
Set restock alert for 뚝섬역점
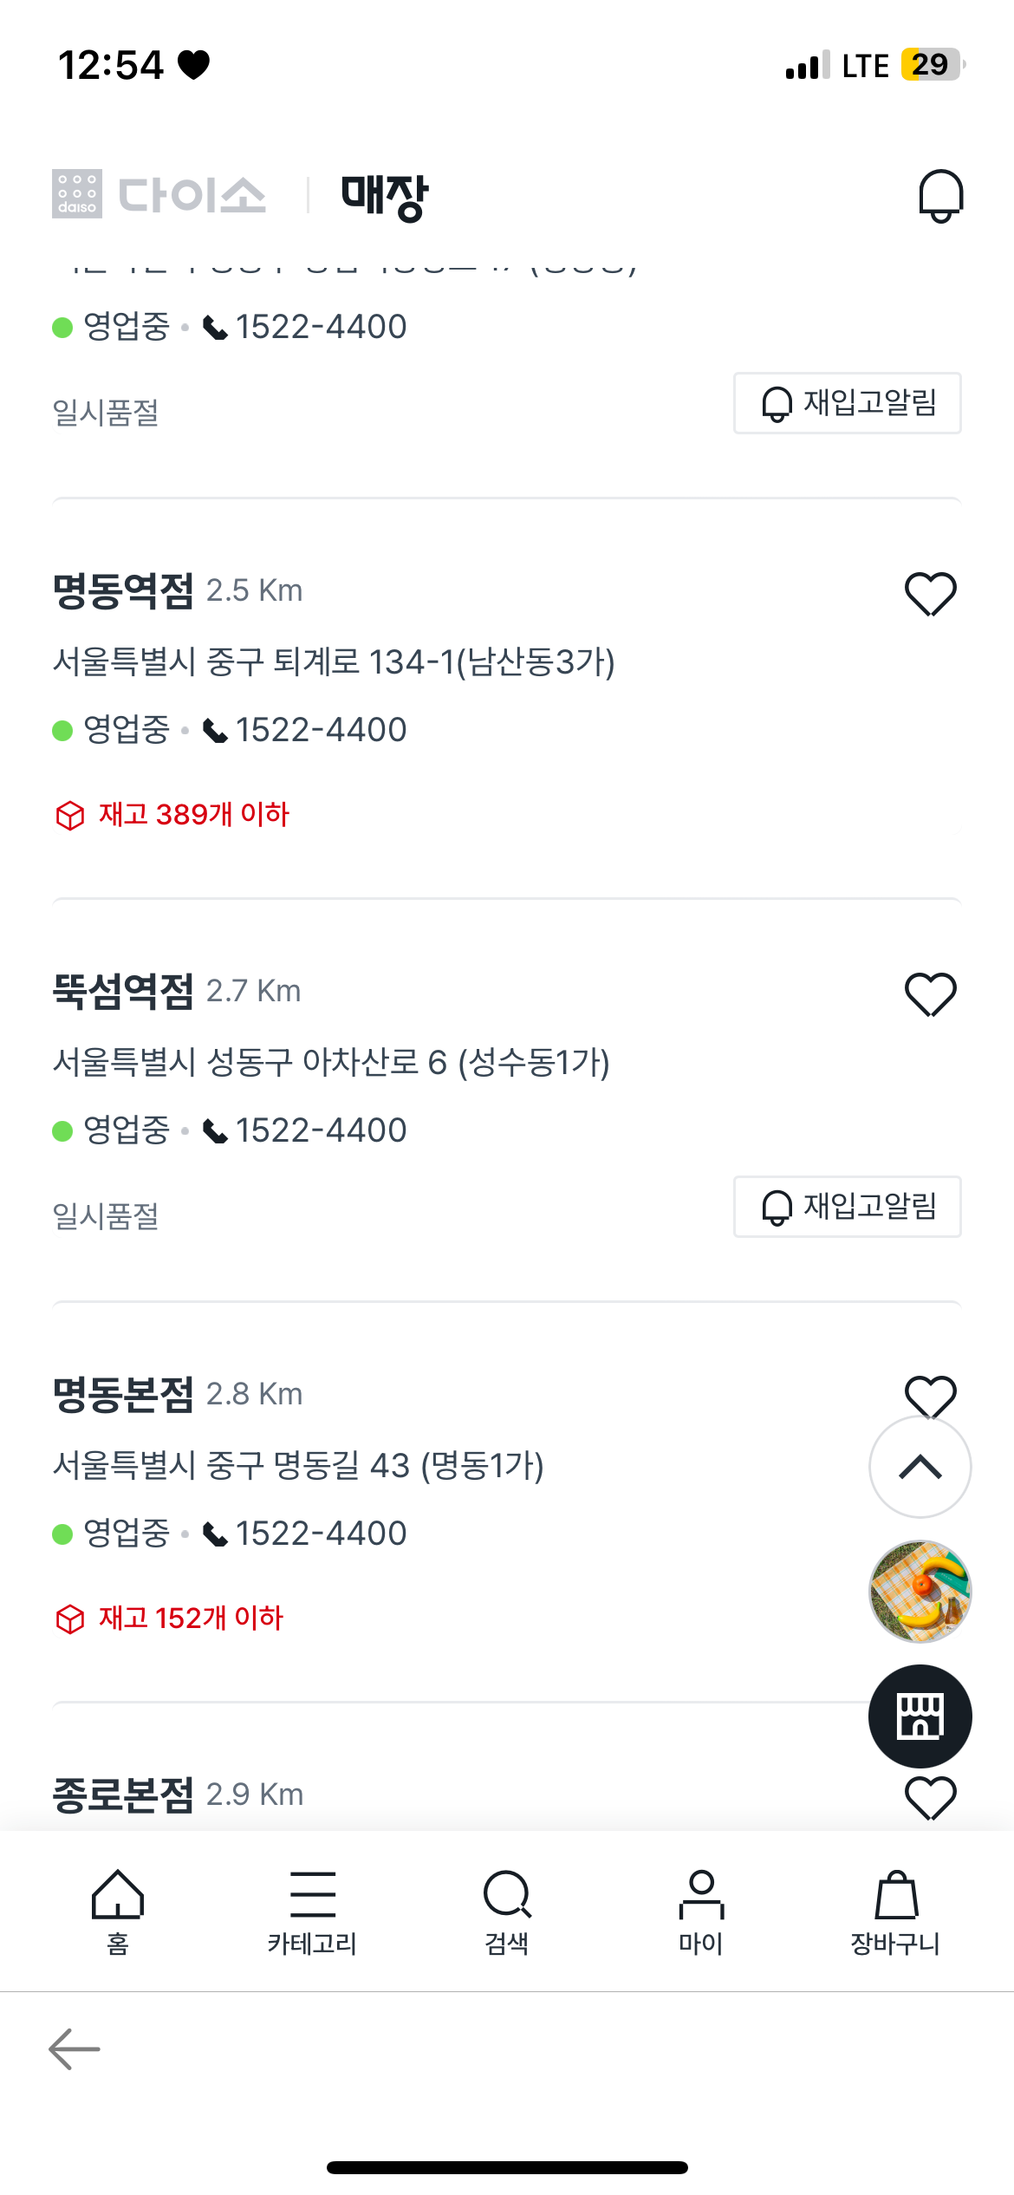tap(847, 1207)
